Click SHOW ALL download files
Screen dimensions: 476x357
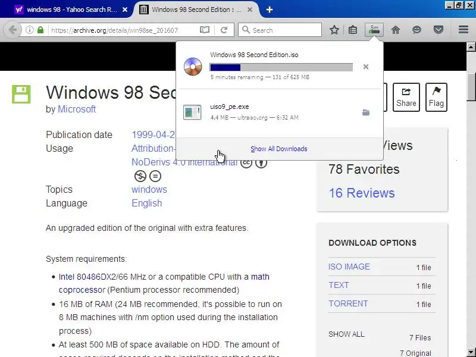click(346, 334)
